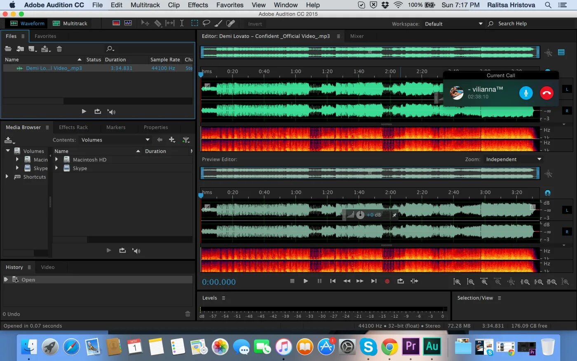577x361 pixels.
Task: Adjust the +0 dB amplitude knob
Action: coord(360,215)
